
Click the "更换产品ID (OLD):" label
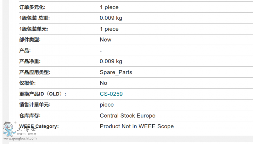[42, 94]
